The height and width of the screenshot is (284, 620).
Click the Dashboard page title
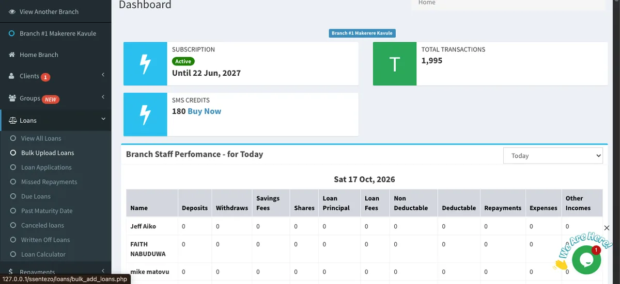[x=145, y=5]
